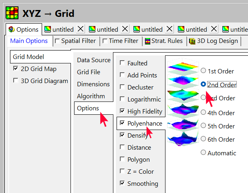
Task: Select the Dimensions section
Action: coord(93,84)
